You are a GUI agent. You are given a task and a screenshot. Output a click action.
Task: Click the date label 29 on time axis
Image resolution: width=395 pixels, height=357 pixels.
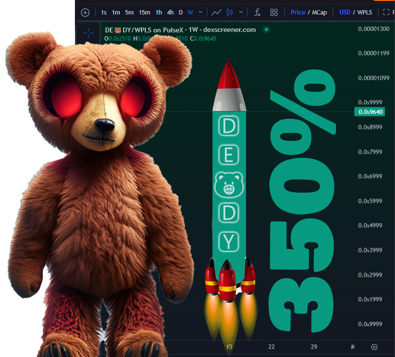tap(314, 347)
